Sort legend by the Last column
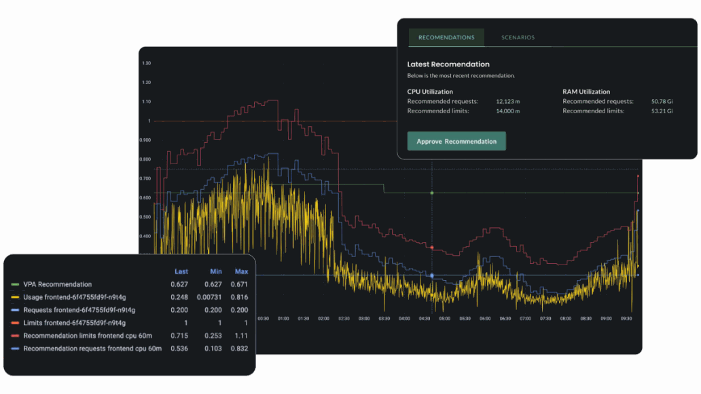The image size is (701, 394). click(x=181, y=271)
